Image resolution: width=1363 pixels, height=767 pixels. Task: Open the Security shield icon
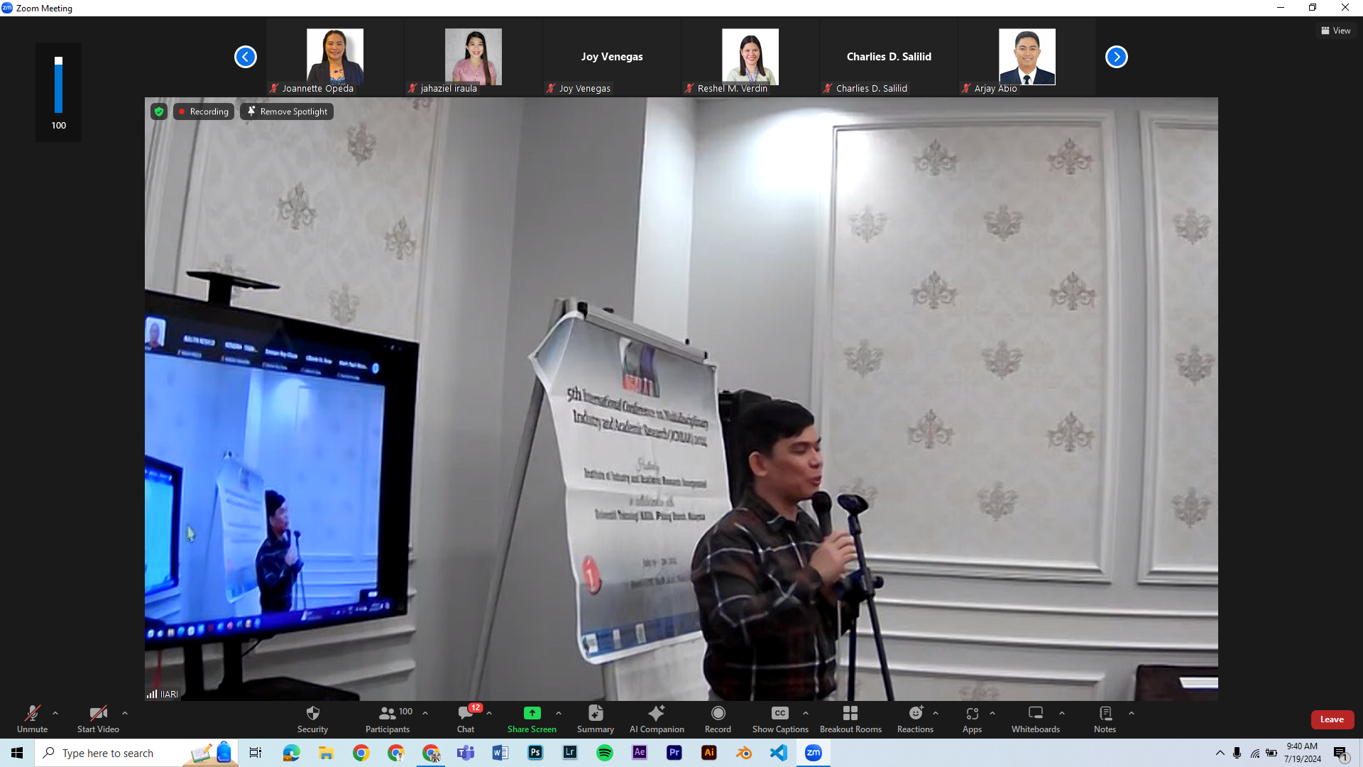pos(312,714)
